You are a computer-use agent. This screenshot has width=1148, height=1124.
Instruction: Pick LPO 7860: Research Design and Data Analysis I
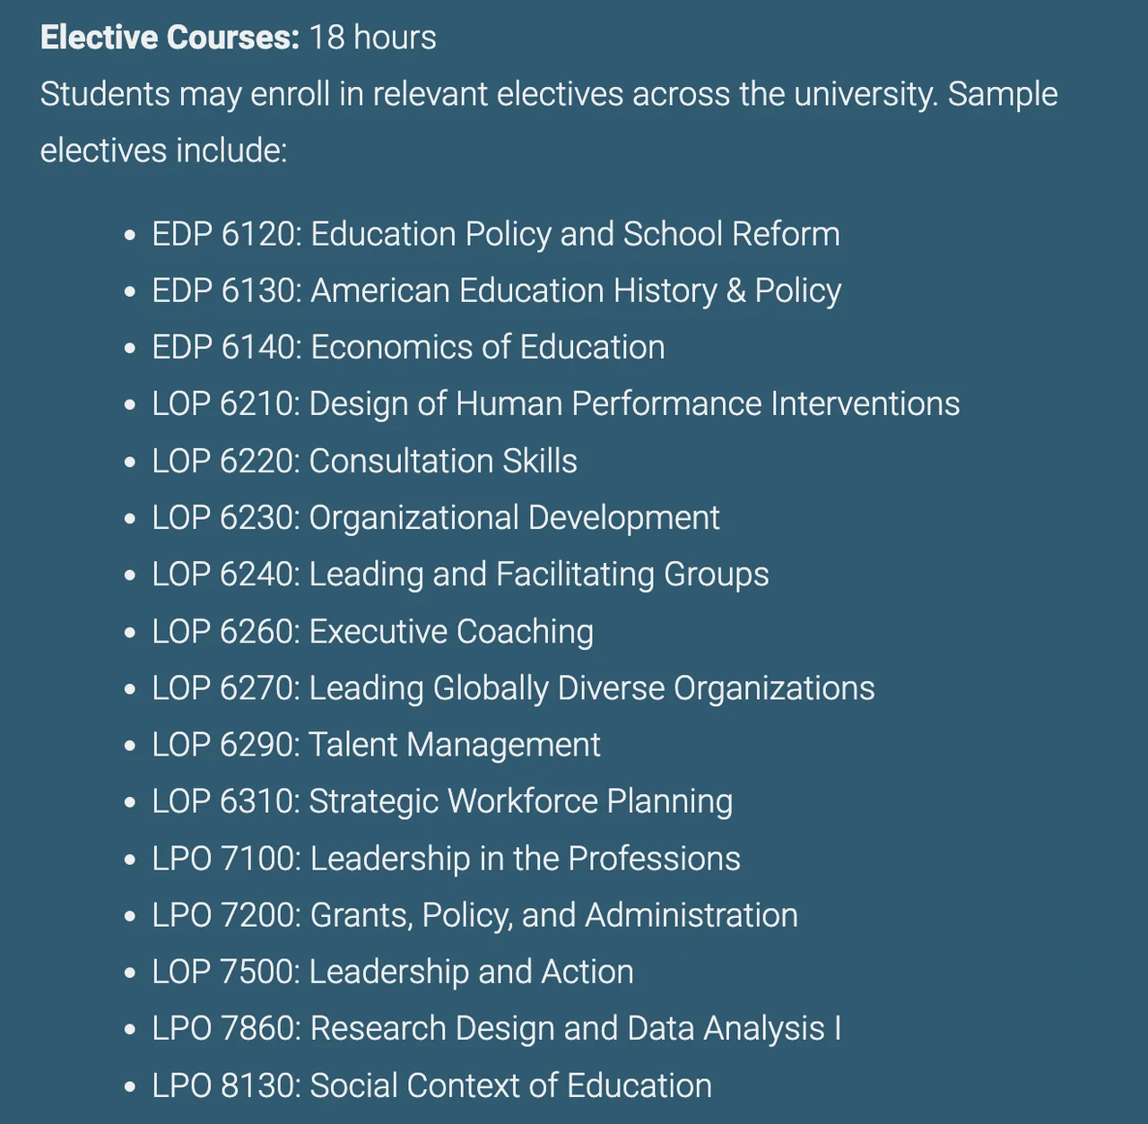(x=496, y=1028)
